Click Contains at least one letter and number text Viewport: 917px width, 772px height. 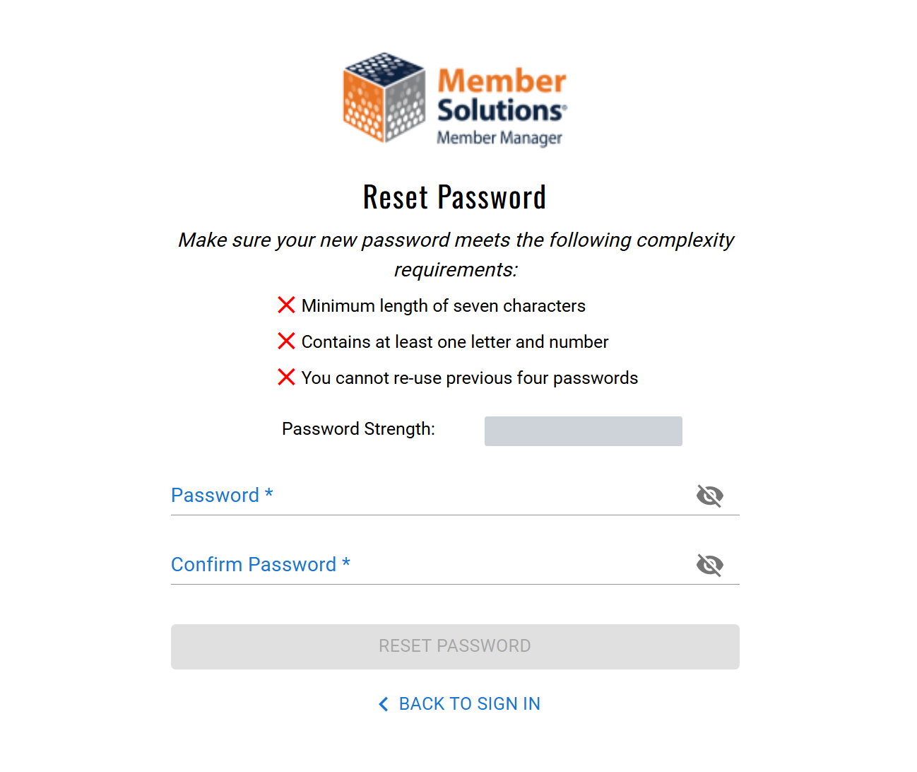point(454,342)
